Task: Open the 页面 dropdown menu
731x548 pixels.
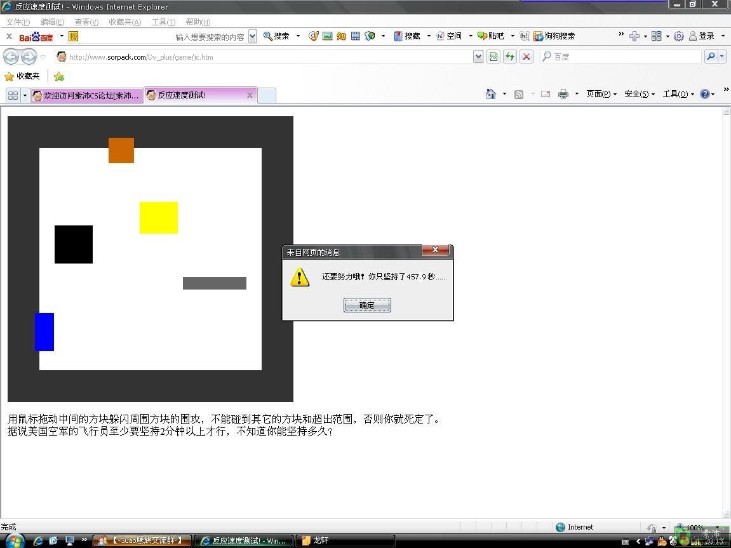Action: [601, 94]
